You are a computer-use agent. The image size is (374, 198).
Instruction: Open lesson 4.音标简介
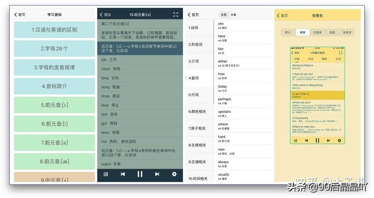tap(55, 86)
